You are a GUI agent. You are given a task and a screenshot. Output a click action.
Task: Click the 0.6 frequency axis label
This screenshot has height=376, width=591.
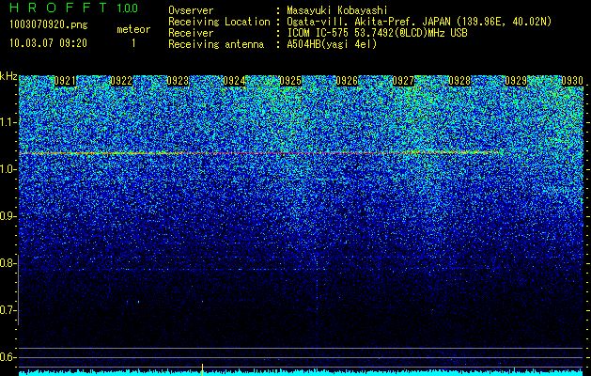pyautogui.click(x=7, y=357)
